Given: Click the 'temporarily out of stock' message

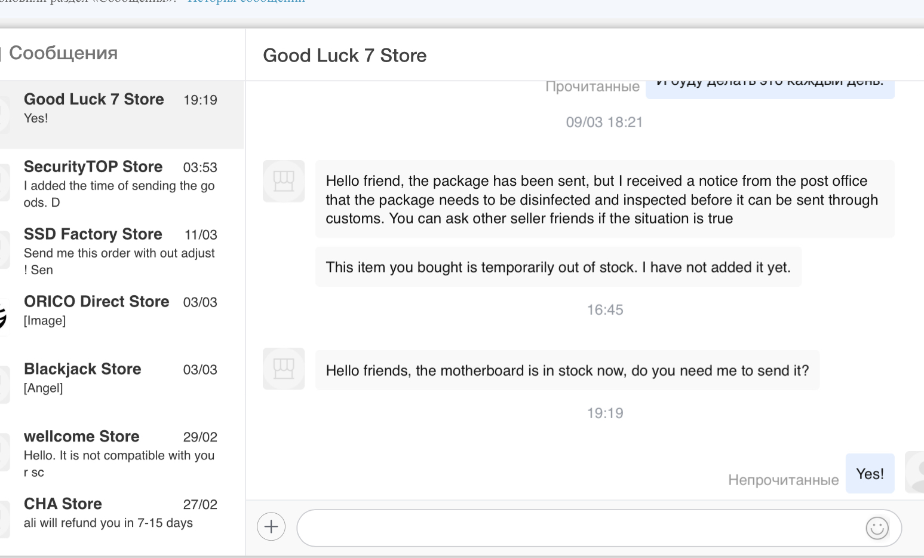Looking at the screenshot, I should [558, 267].
